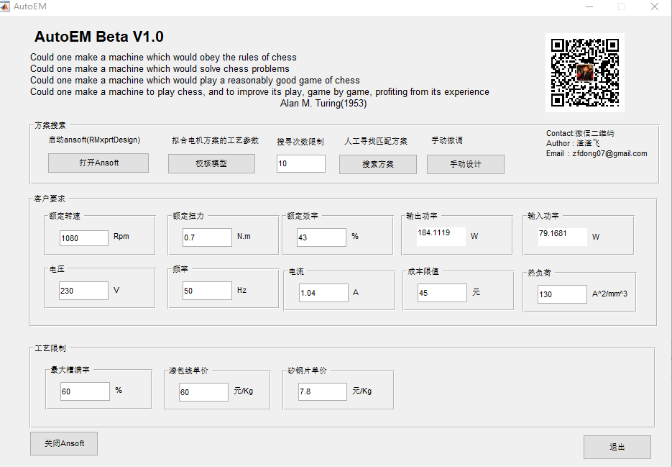Select the cost limit field showing 45

(442, 293)
